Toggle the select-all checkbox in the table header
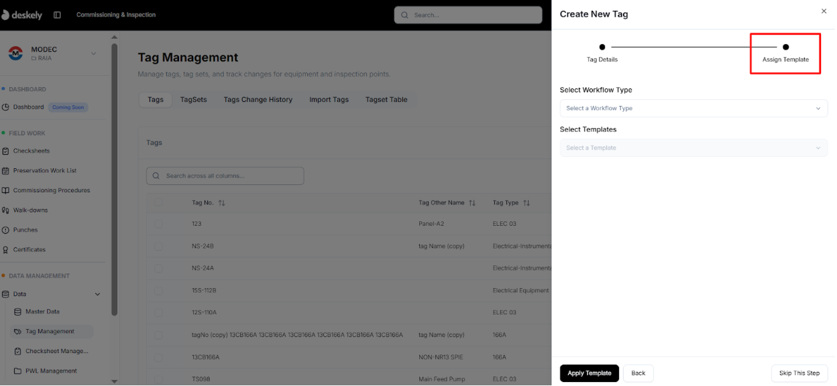837x386 pixels. click(158, 202)
